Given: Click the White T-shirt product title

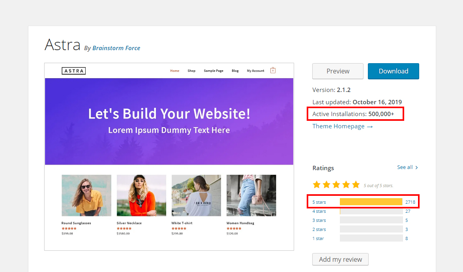Looking at the screenshot, I should point(182,223).
